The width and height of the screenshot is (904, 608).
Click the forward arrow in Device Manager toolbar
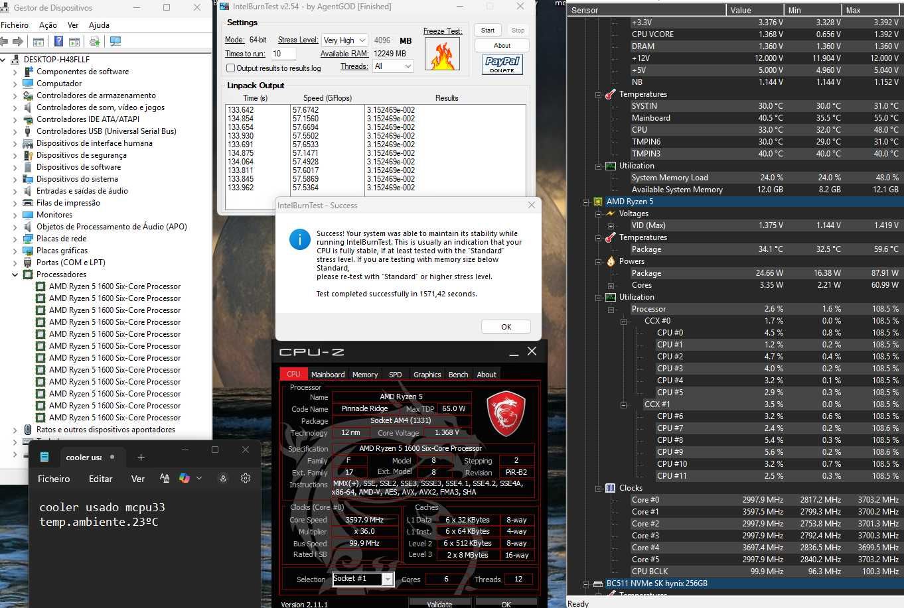(18, 41)
